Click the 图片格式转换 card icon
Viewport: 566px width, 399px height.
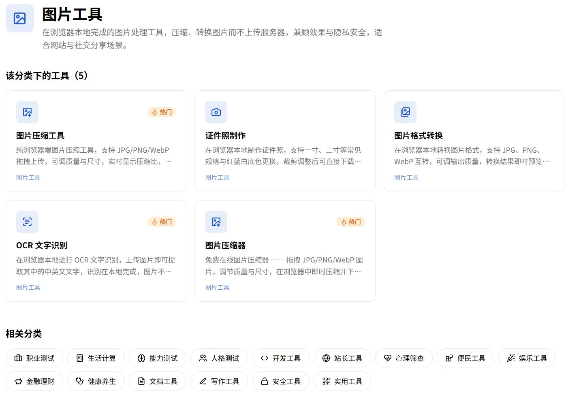(405, 112)
